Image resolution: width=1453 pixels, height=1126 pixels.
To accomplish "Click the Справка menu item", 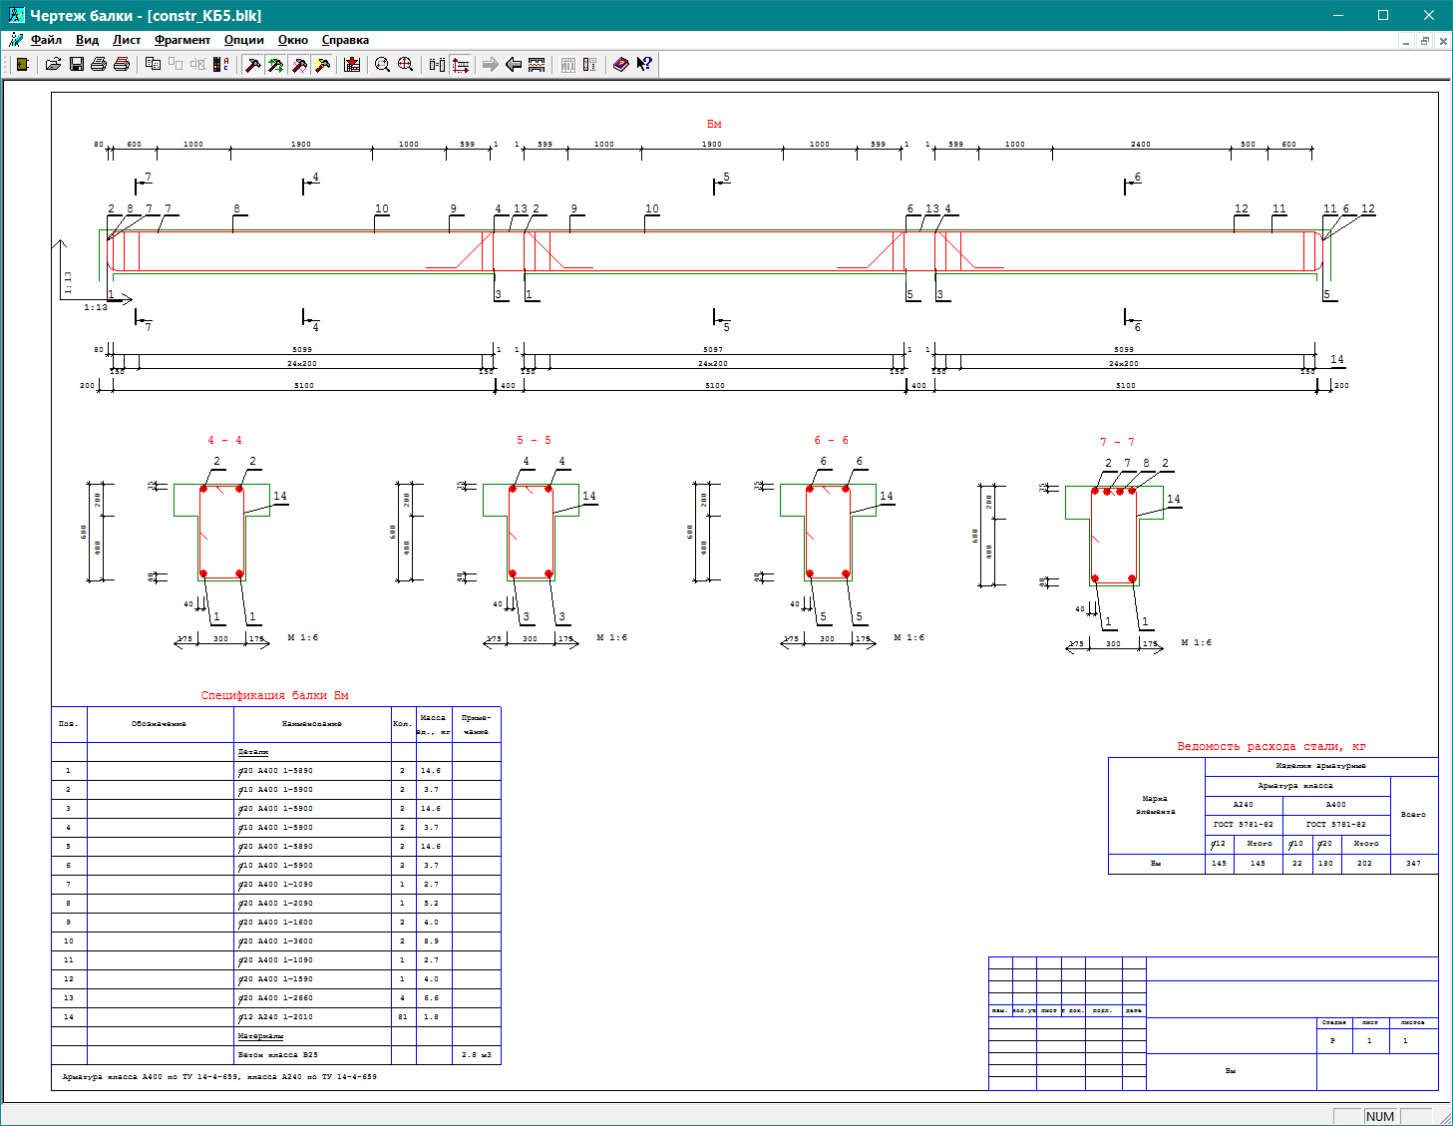I will [345, 40].
